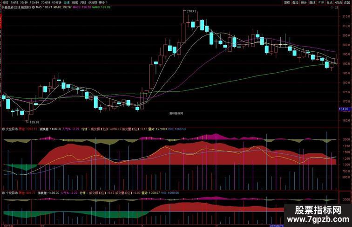Click the purple MA20 label
This screenshot has height=227, width=352.
click(82, 7)
